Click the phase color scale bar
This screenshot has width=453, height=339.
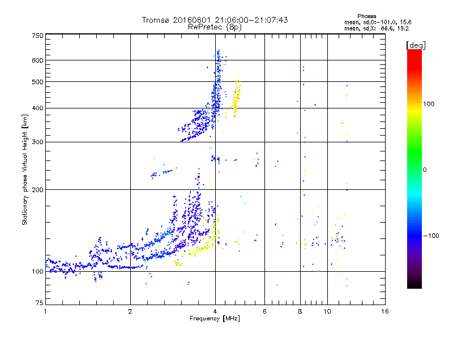414,169
